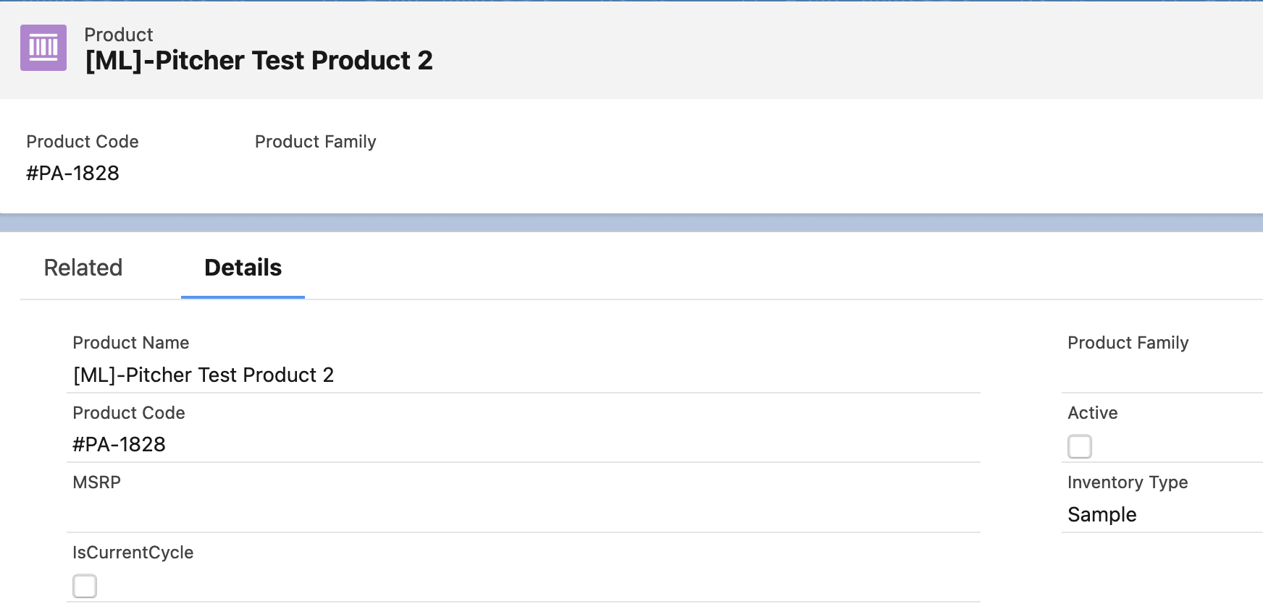Switch to the Related tab
Viewport: 1263px width, 609px height.
point(83,268)
